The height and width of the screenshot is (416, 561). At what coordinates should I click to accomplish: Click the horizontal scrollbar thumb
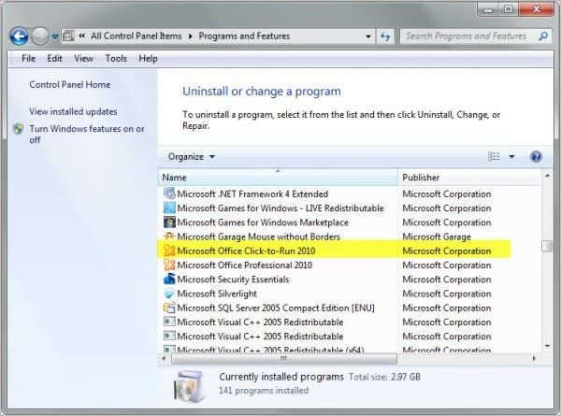pos(284,358)
